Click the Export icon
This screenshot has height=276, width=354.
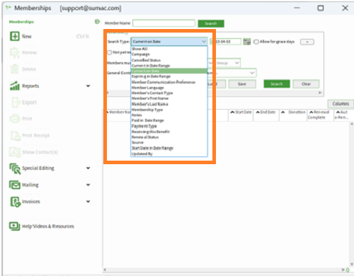pyautogui.click(x=16, y=102)
